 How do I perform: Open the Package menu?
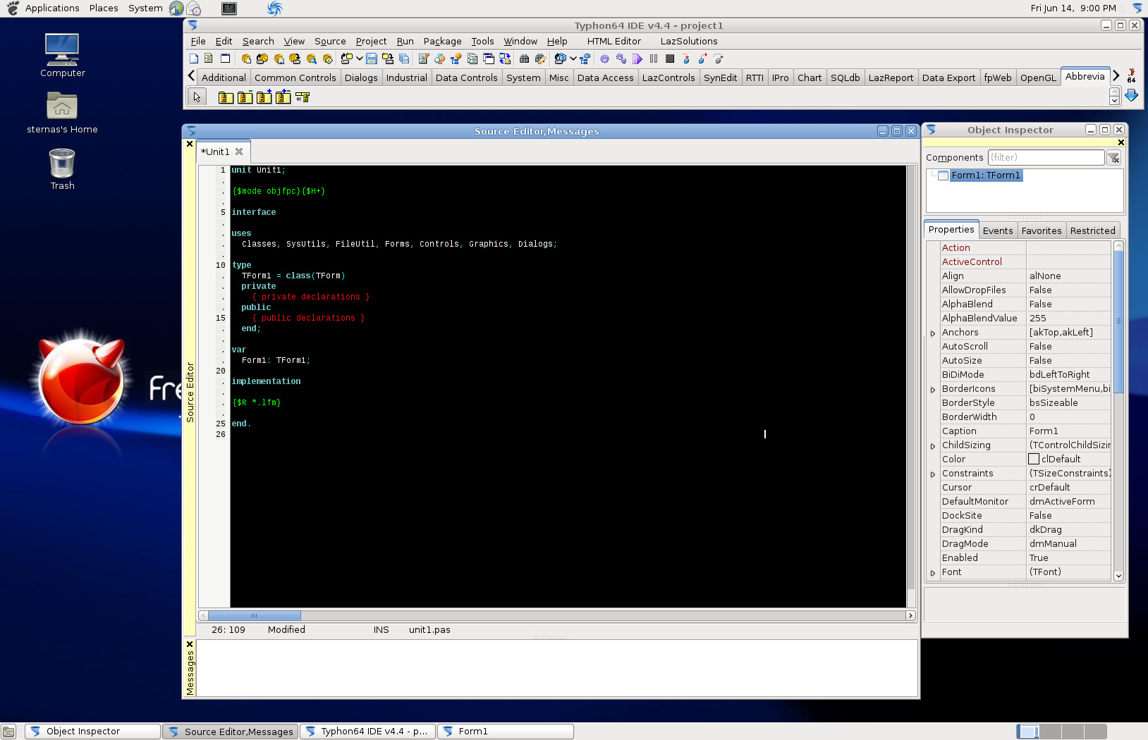(x=442, y=41)
